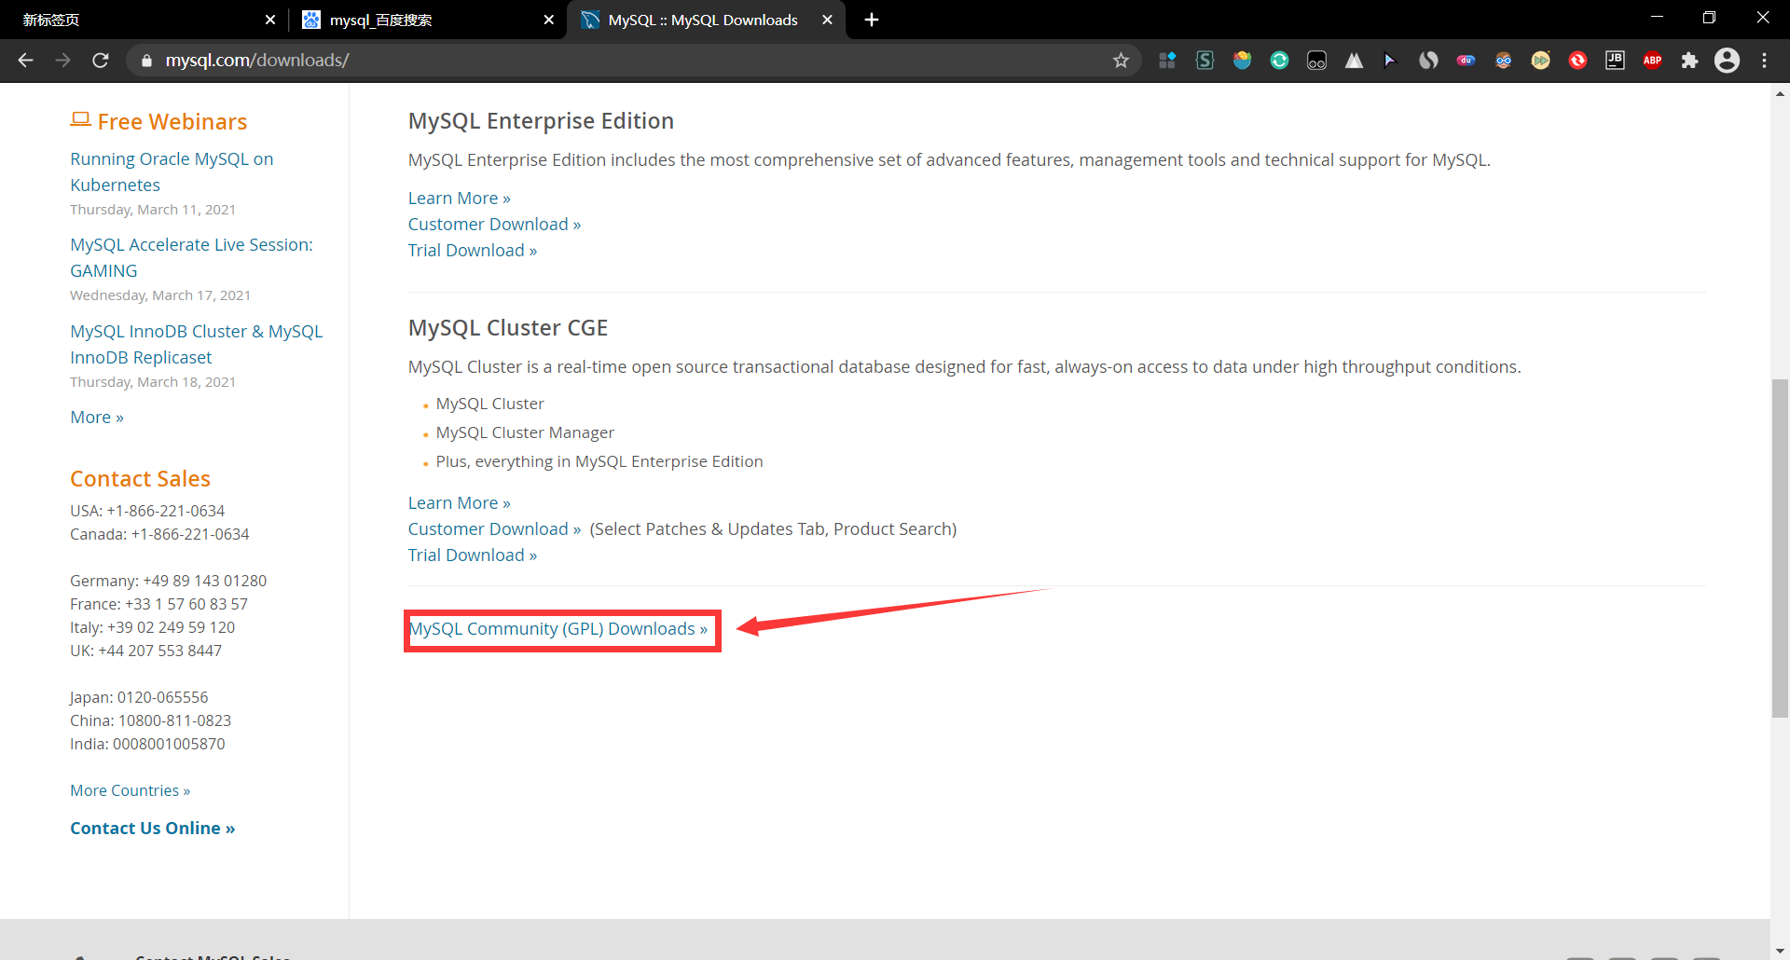Open Chrome's three-dot menu
The image size is (1790, 960).
click(1764, 61)
